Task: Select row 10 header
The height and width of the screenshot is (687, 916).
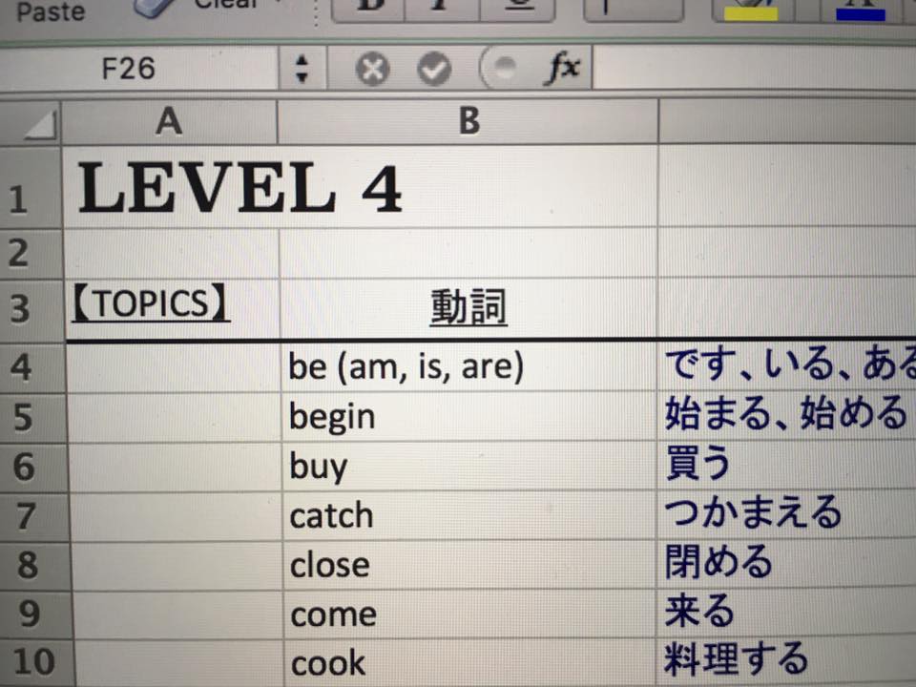Action: click(x=37, y=663)
